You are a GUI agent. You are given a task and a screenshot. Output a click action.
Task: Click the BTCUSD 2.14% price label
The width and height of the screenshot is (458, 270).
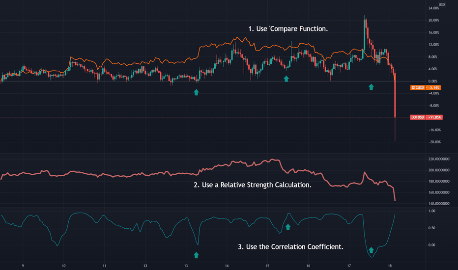(425, 87)
